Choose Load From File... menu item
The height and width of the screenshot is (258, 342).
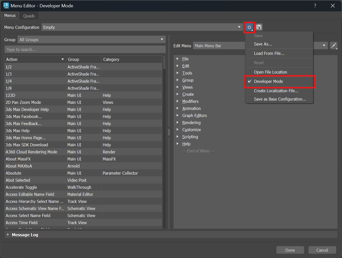[279, 53]
